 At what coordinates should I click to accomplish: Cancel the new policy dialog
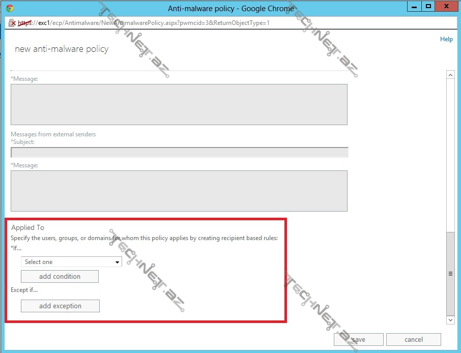pyautogui.click(x=413, y=340)
